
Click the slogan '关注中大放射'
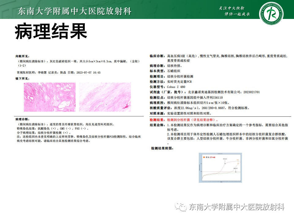[232, 8]
